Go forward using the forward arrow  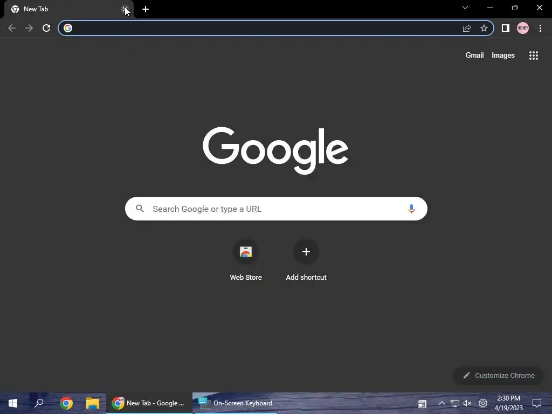tap(29, 28)
